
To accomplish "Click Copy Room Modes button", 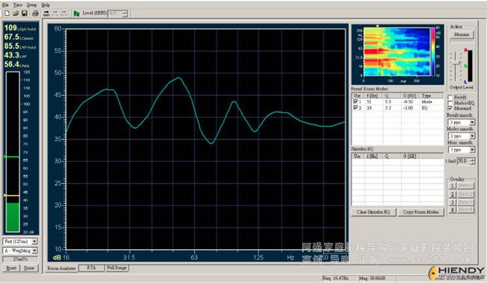I will pos(421,212).
